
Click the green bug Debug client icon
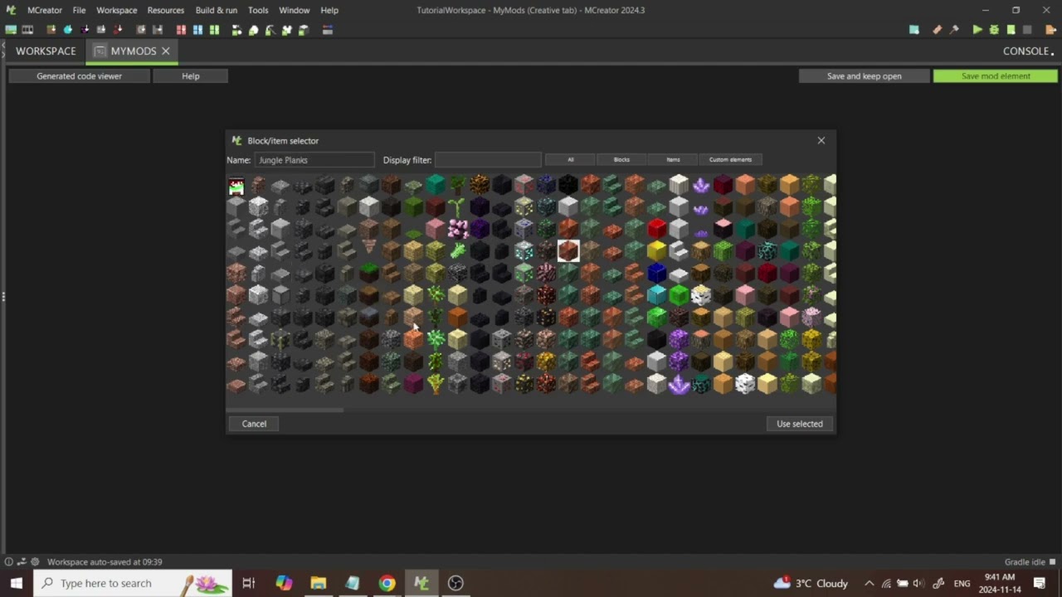pyautogui.click(x=994, y=30)
